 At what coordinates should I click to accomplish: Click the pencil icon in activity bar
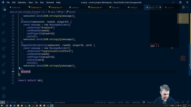click(4, 64)
